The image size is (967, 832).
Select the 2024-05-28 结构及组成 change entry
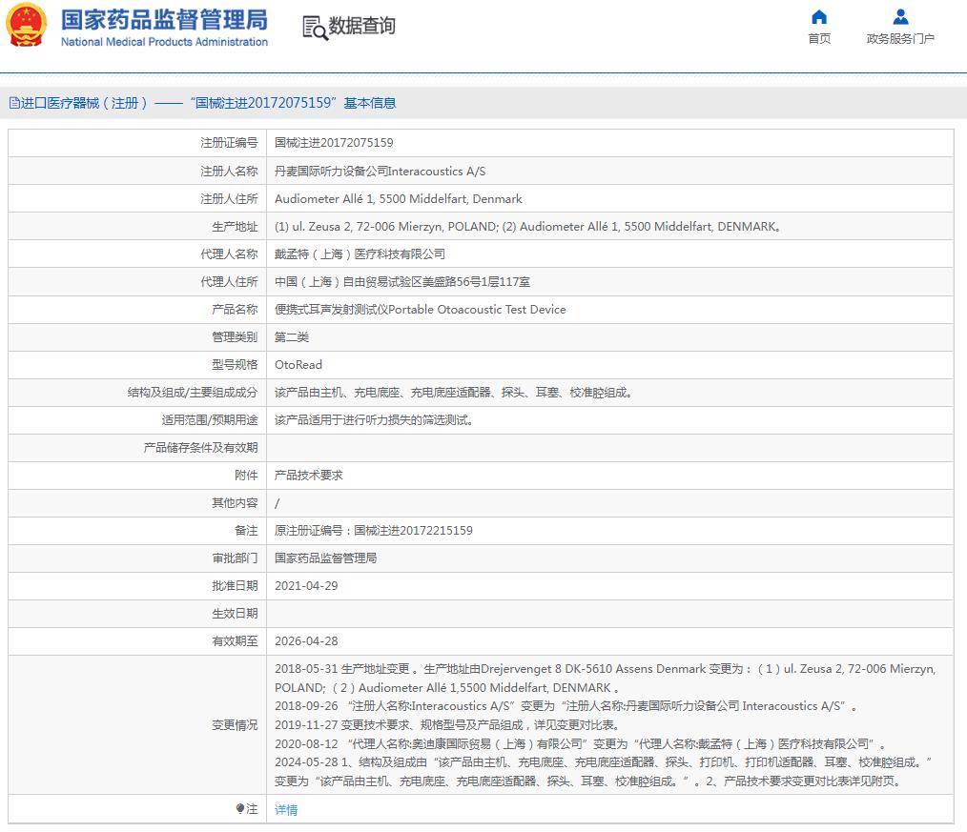click(x=603, y=772)
